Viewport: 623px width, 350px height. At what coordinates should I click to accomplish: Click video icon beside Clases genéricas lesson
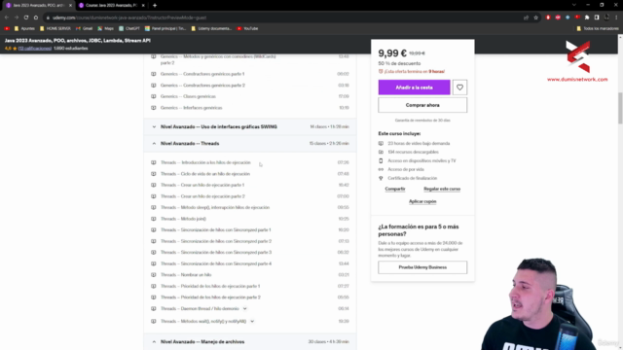pyautogui.click(x=154, y=96)
